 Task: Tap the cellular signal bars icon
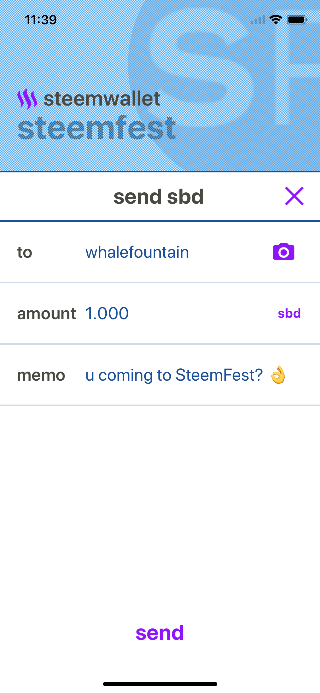[258, 20]
